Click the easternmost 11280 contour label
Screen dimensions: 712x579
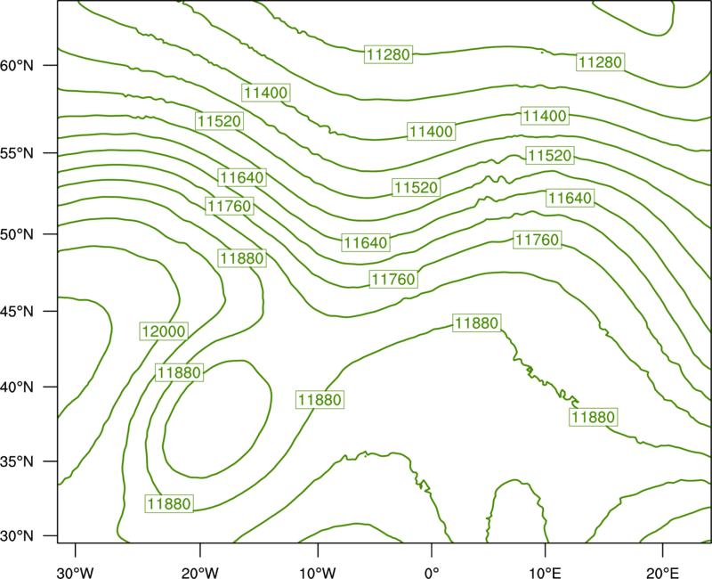[x=600, y=61]
